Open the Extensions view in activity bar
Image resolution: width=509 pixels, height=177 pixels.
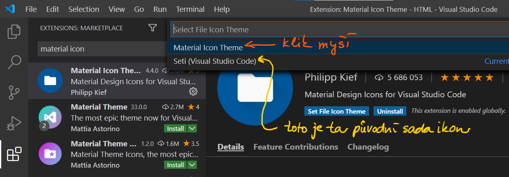click(14, 154)
